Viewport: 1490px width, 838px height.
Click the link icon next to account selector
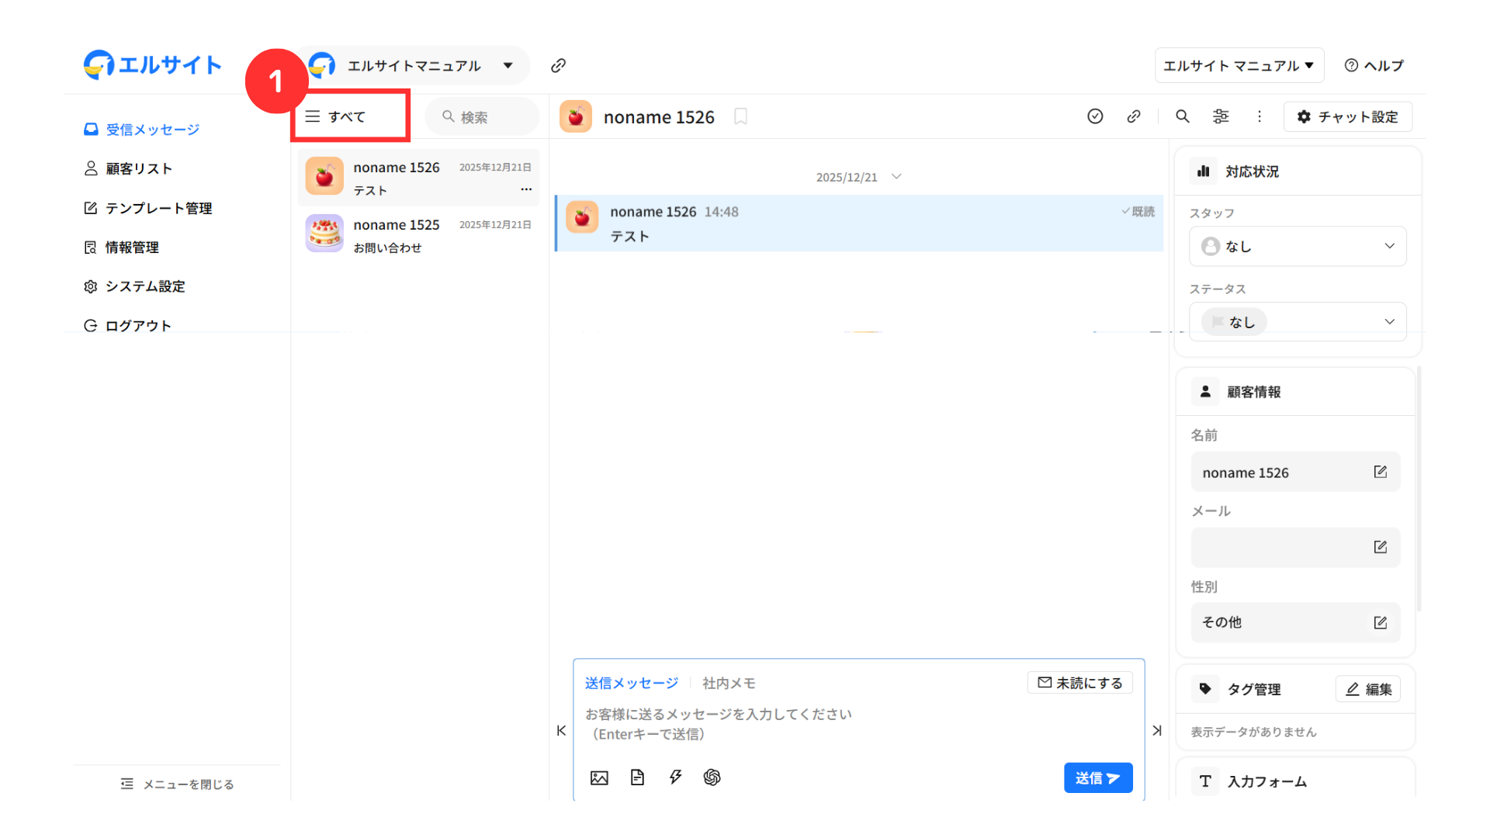pyautogui.click(x=558, y=66)
